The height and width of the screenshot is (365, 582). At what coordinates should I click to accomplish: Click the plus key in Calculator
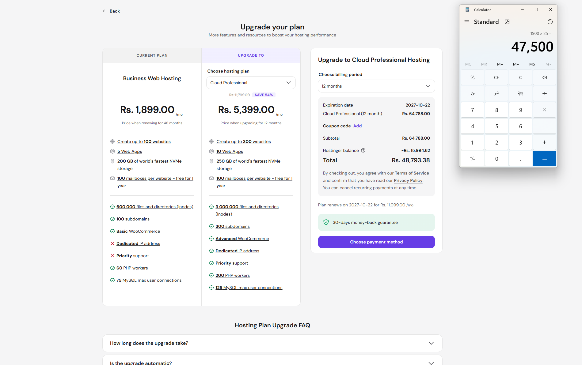coord(545,142)
